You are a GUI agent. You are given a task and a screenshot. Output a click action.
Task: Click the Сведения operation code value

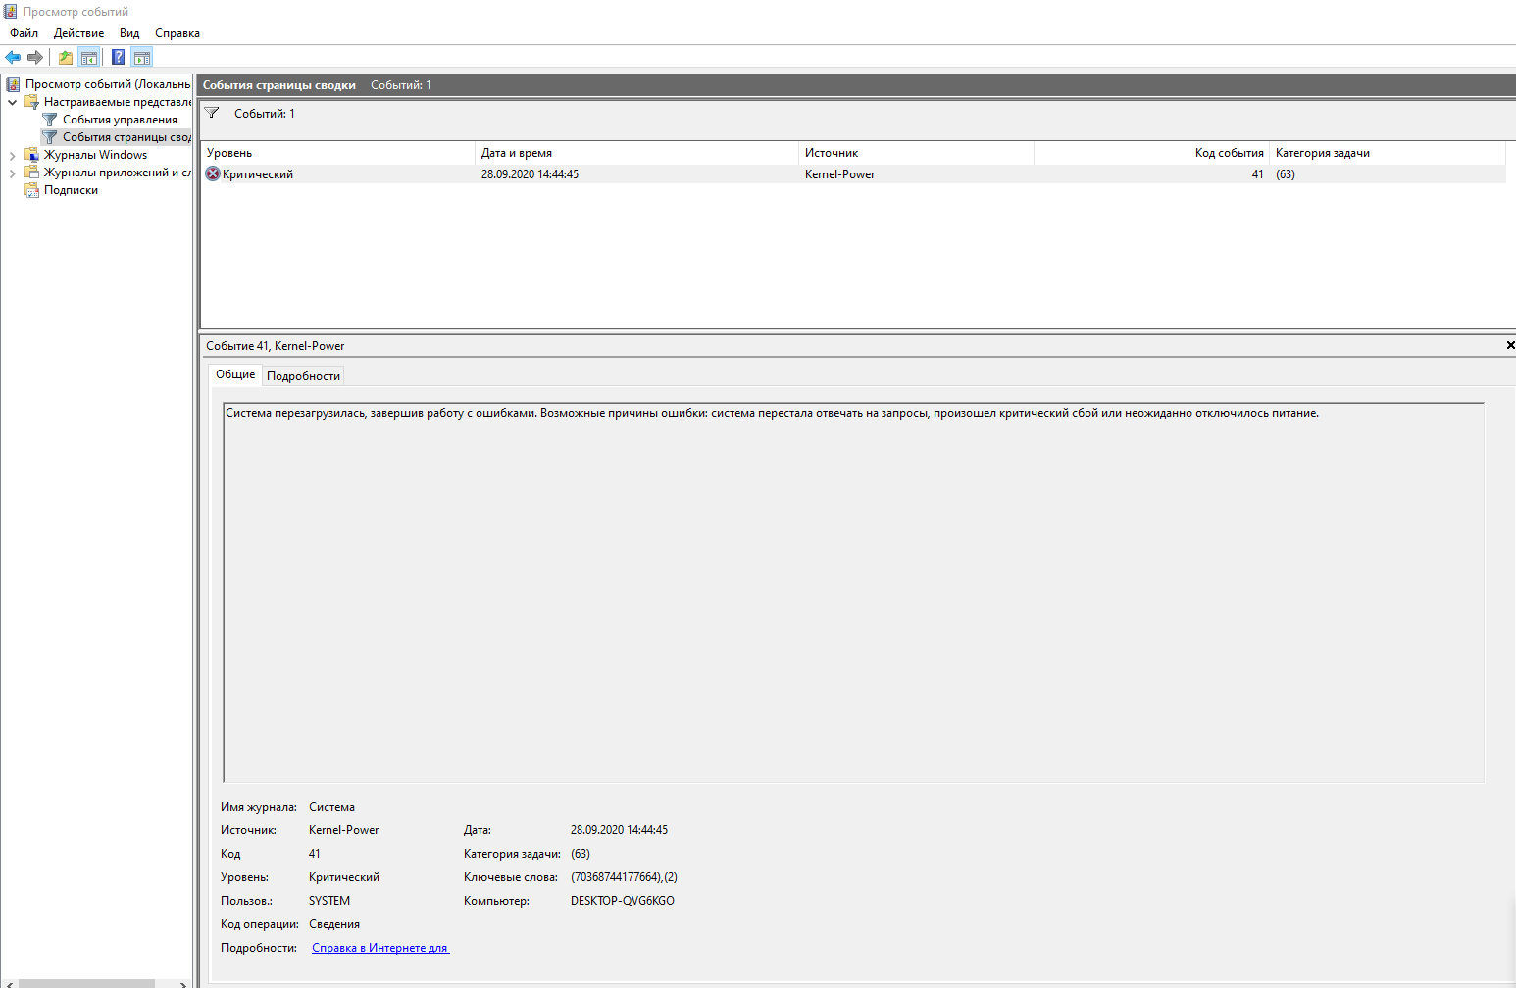click(334, 924)
